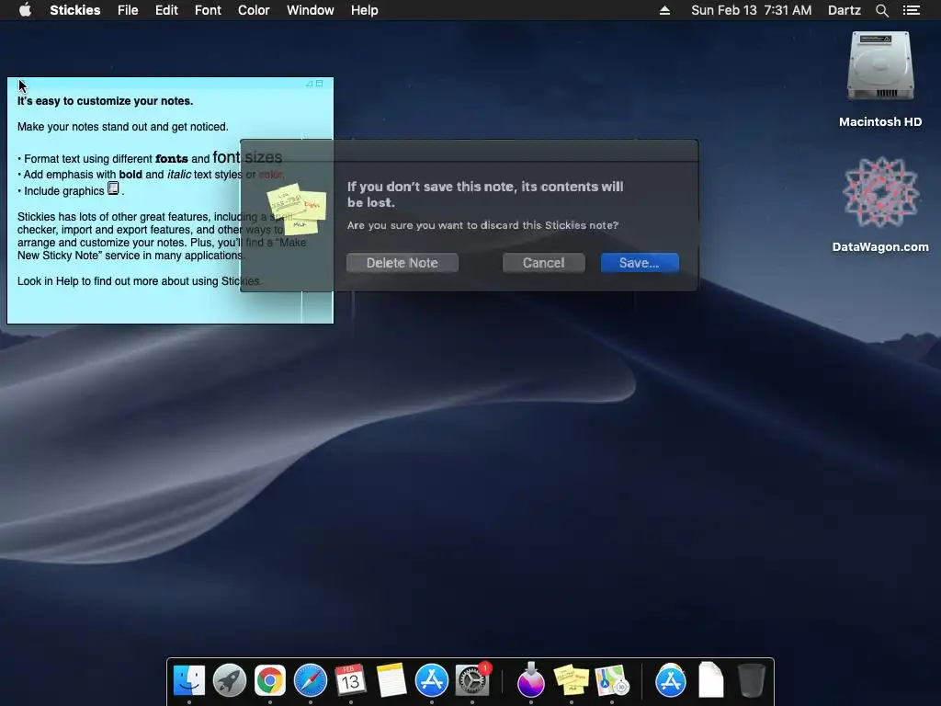Screen dimensions: 941x706
Task: Cancel the discard note dialog
Action: pyautogui.click(x=543, y=263)
